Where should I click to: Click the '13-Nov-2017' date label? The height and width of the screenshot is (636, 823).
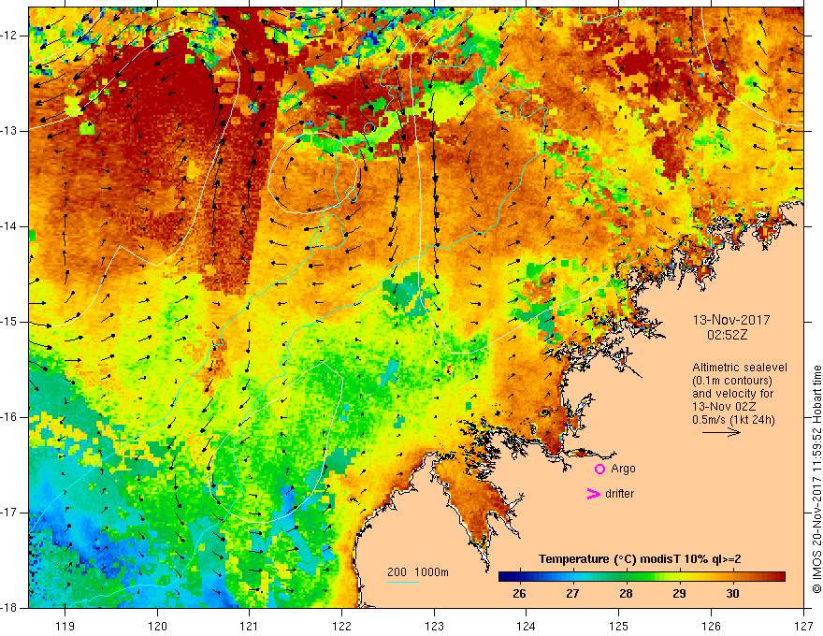click(731, 320)
